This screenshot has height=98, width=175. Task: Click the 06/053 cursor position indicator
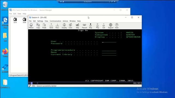pyautogui.click(x=137, y=83)
